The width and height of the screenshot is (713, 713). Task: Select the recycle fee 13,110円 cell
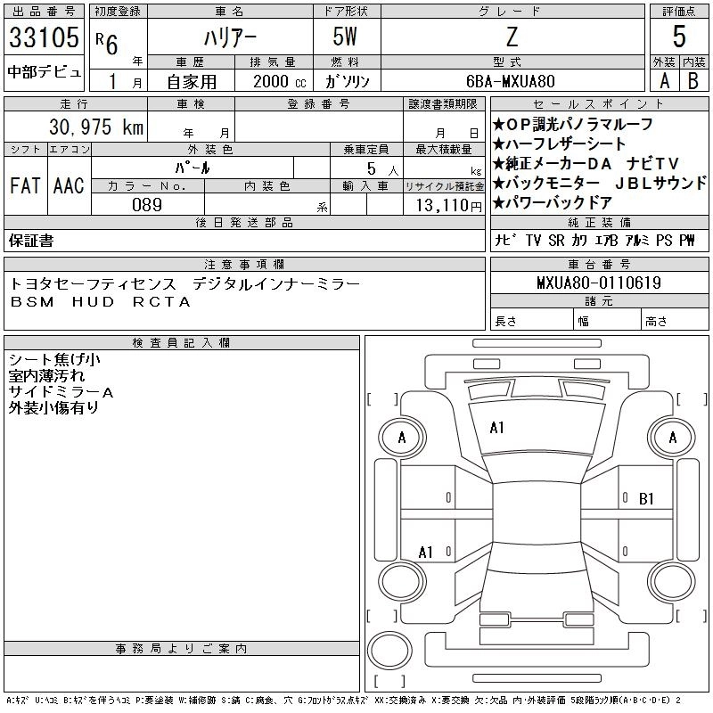click(x=444, y=205)
